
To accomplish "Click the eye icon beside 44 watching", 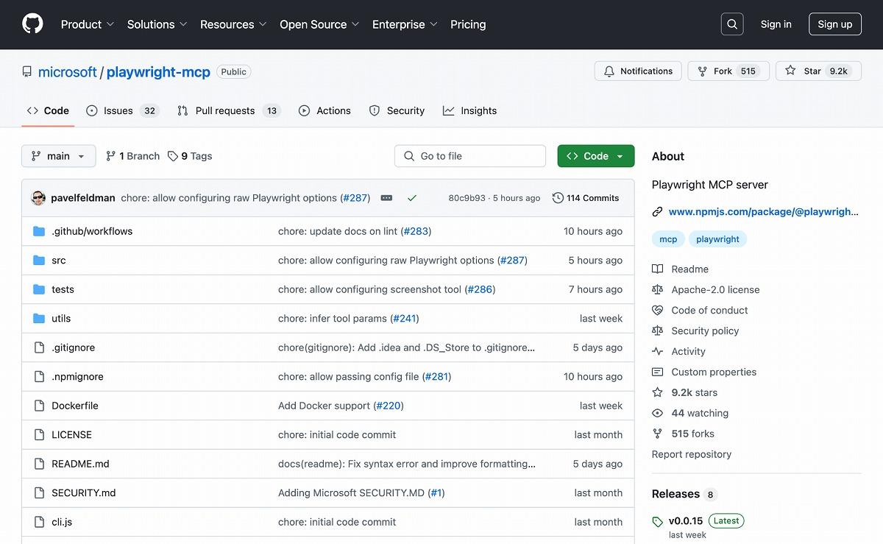I will tap(658, 414).
